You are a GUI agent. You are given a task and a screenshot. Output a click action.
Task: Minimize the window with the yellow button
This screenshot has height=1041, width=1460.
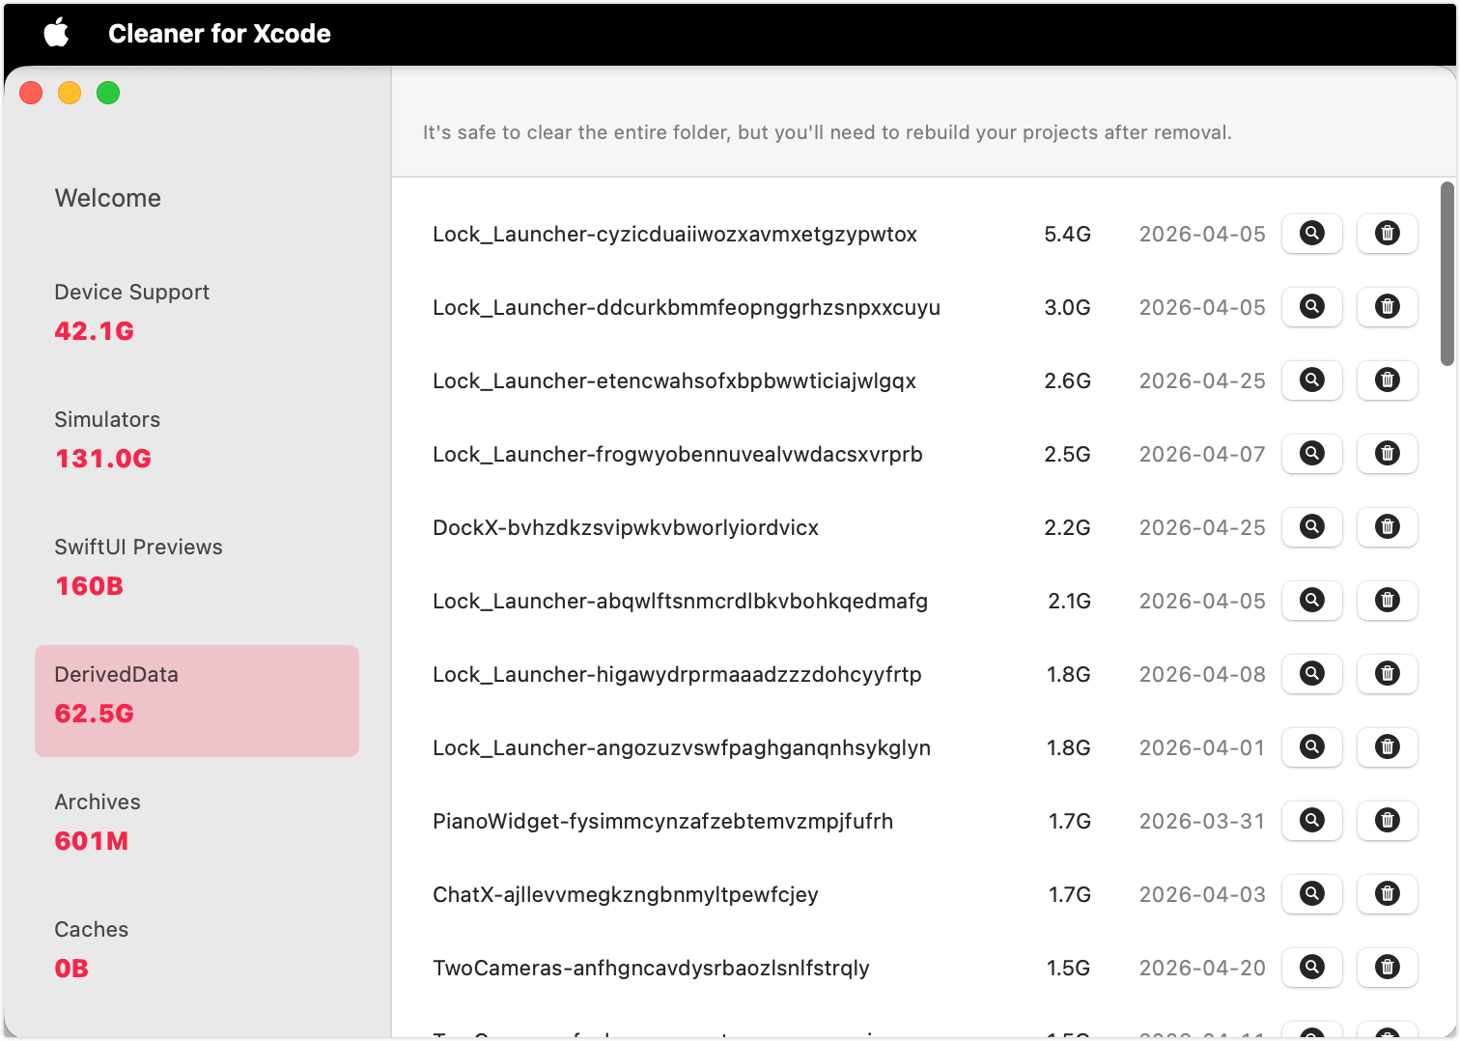click(70, 93)
